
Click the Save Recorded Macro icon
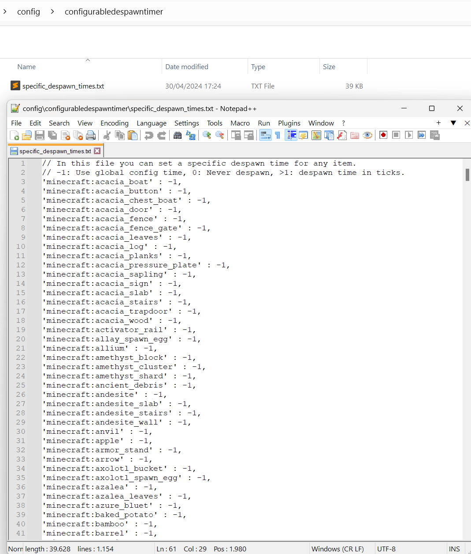click(435, 135)
